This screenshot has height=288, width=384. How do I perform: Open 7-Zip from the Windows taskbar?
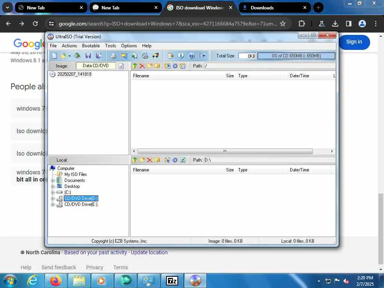tap(172, 280)
